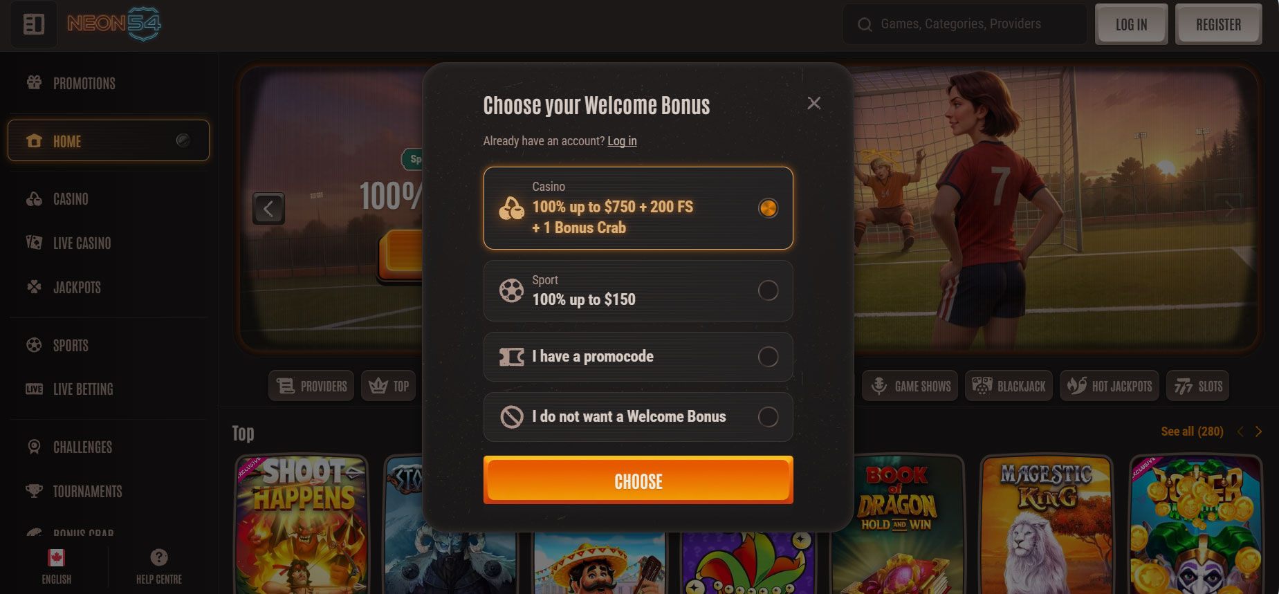This screenshot has width=1279, height=594.
Task: Open the Tournaments trophy icon
Action: tap(34, 491)
